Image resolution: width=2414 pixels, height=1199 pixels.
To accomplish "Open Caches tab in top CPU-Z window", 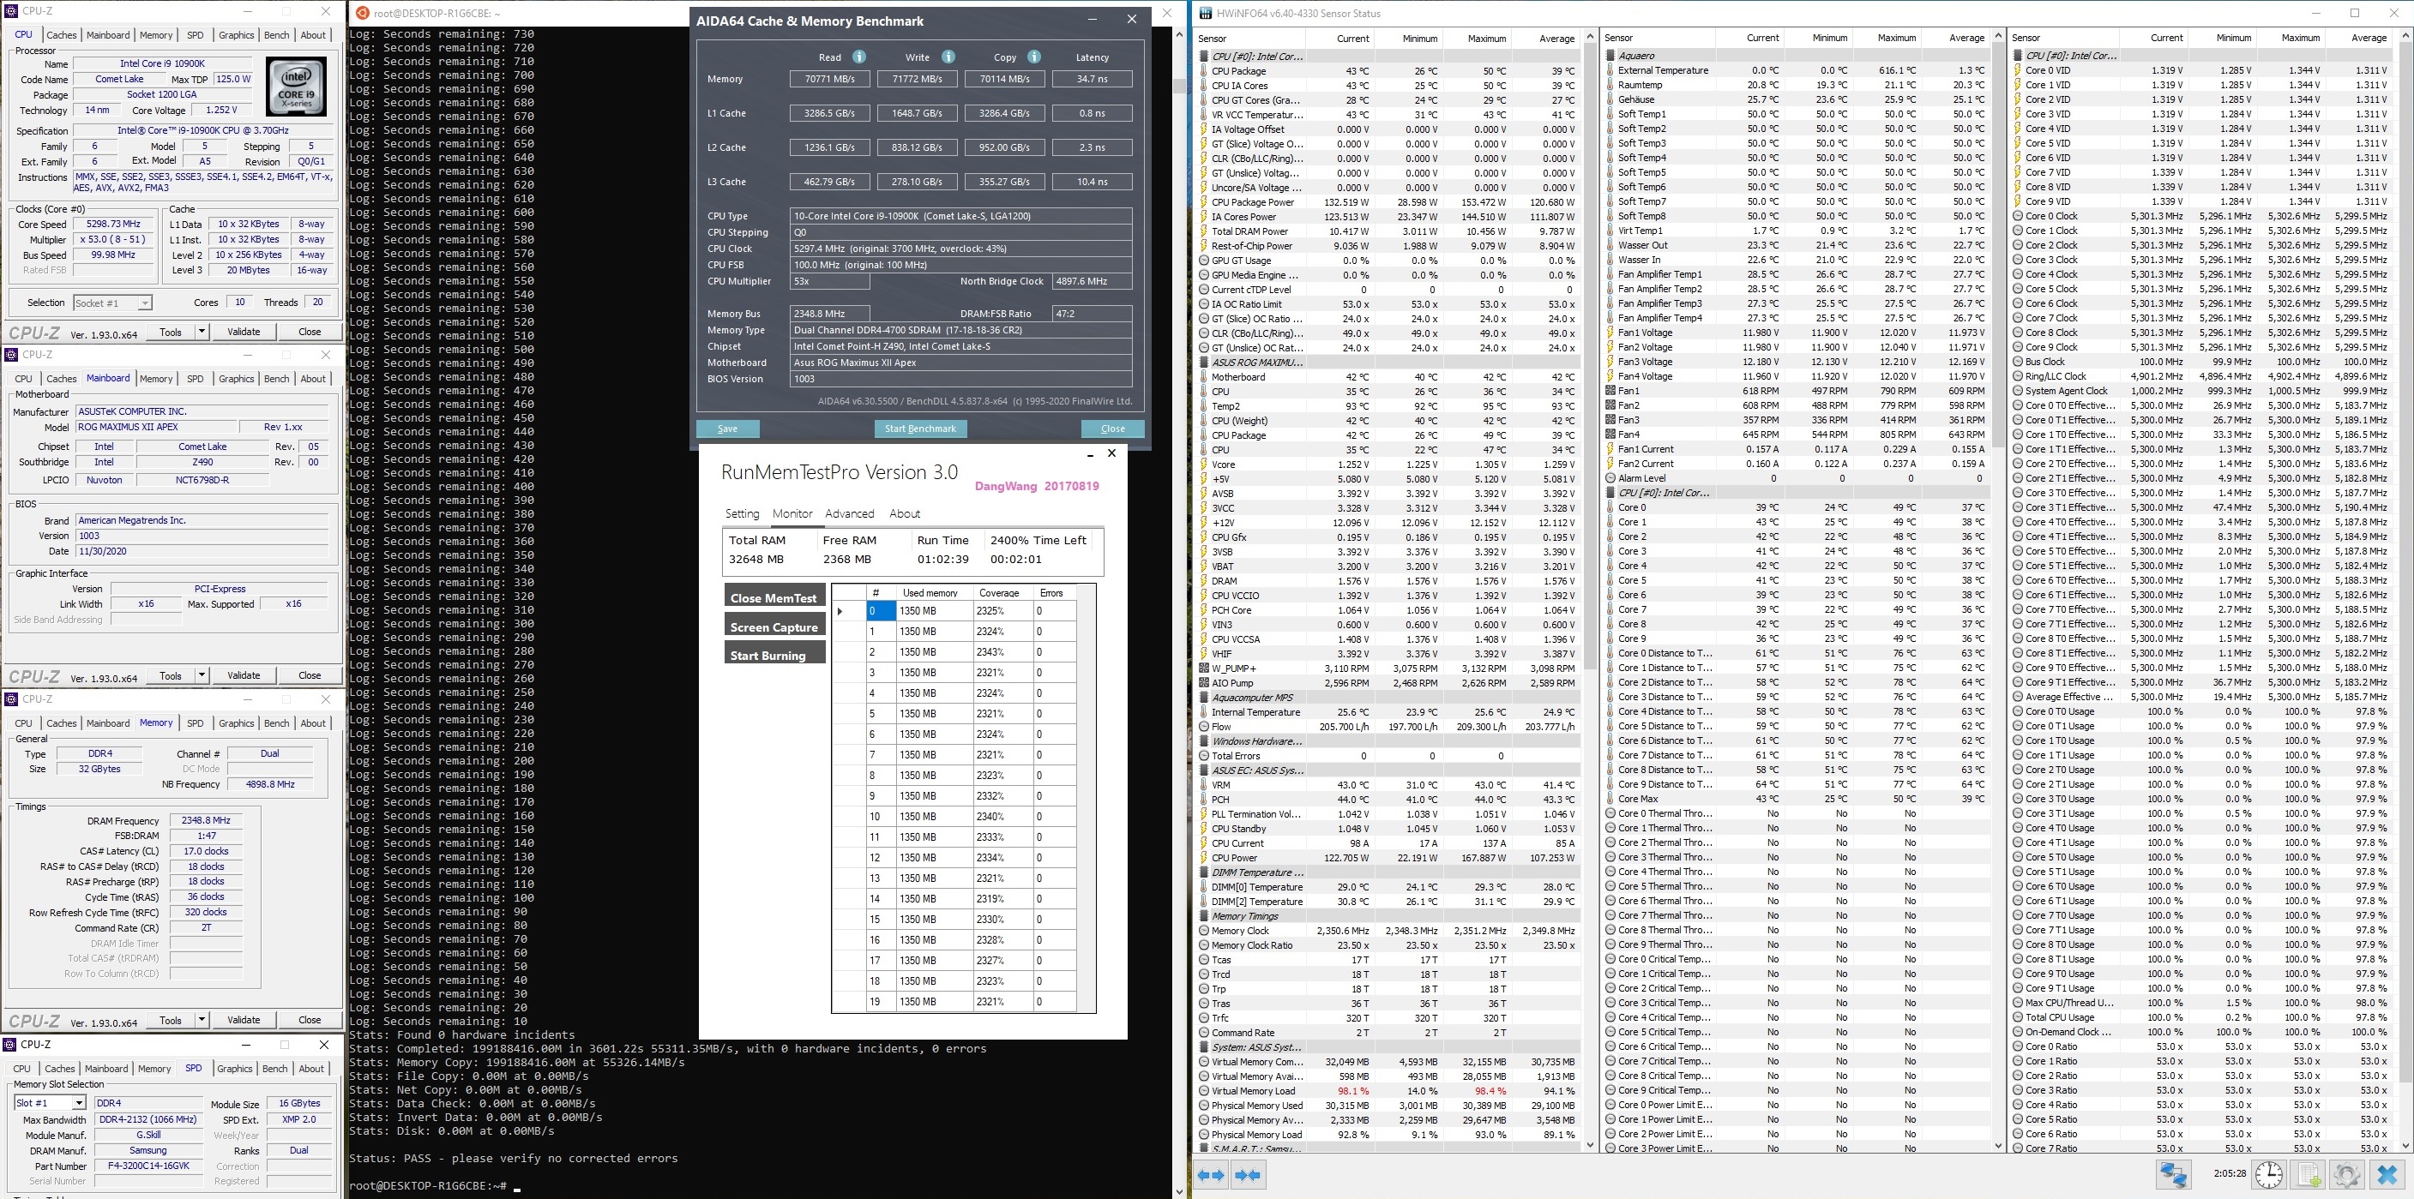I will (62, 34).
